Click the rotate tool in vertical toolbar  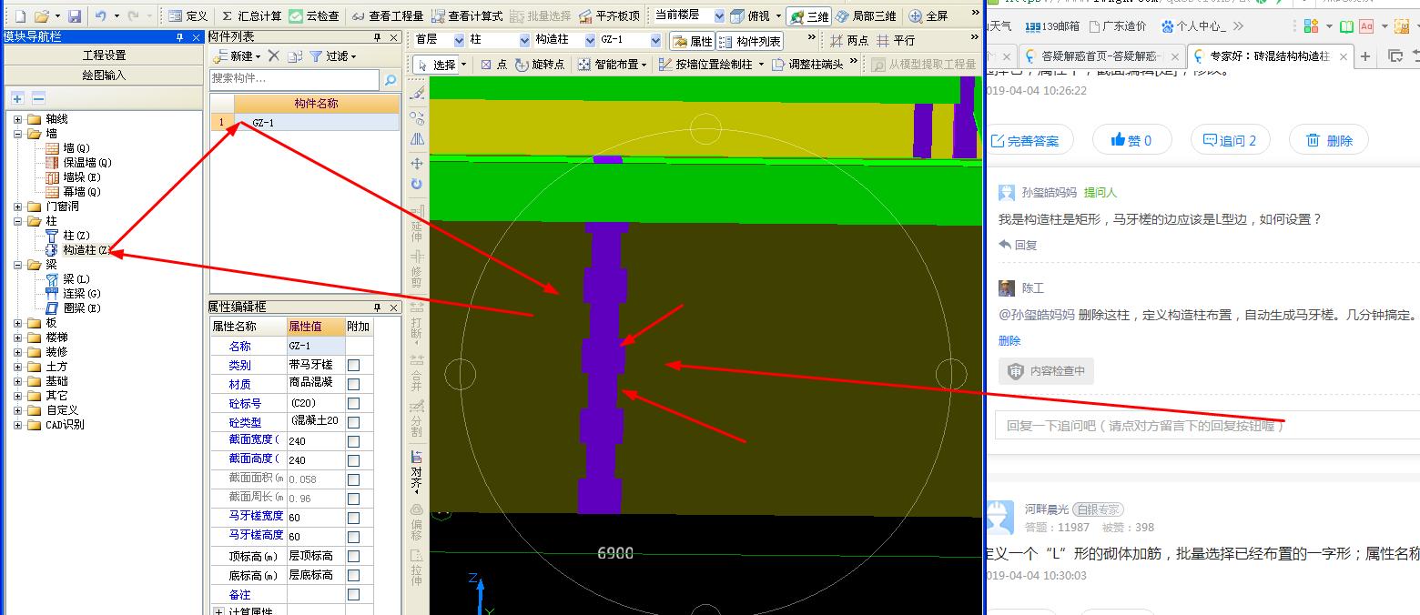pos(417,184)
